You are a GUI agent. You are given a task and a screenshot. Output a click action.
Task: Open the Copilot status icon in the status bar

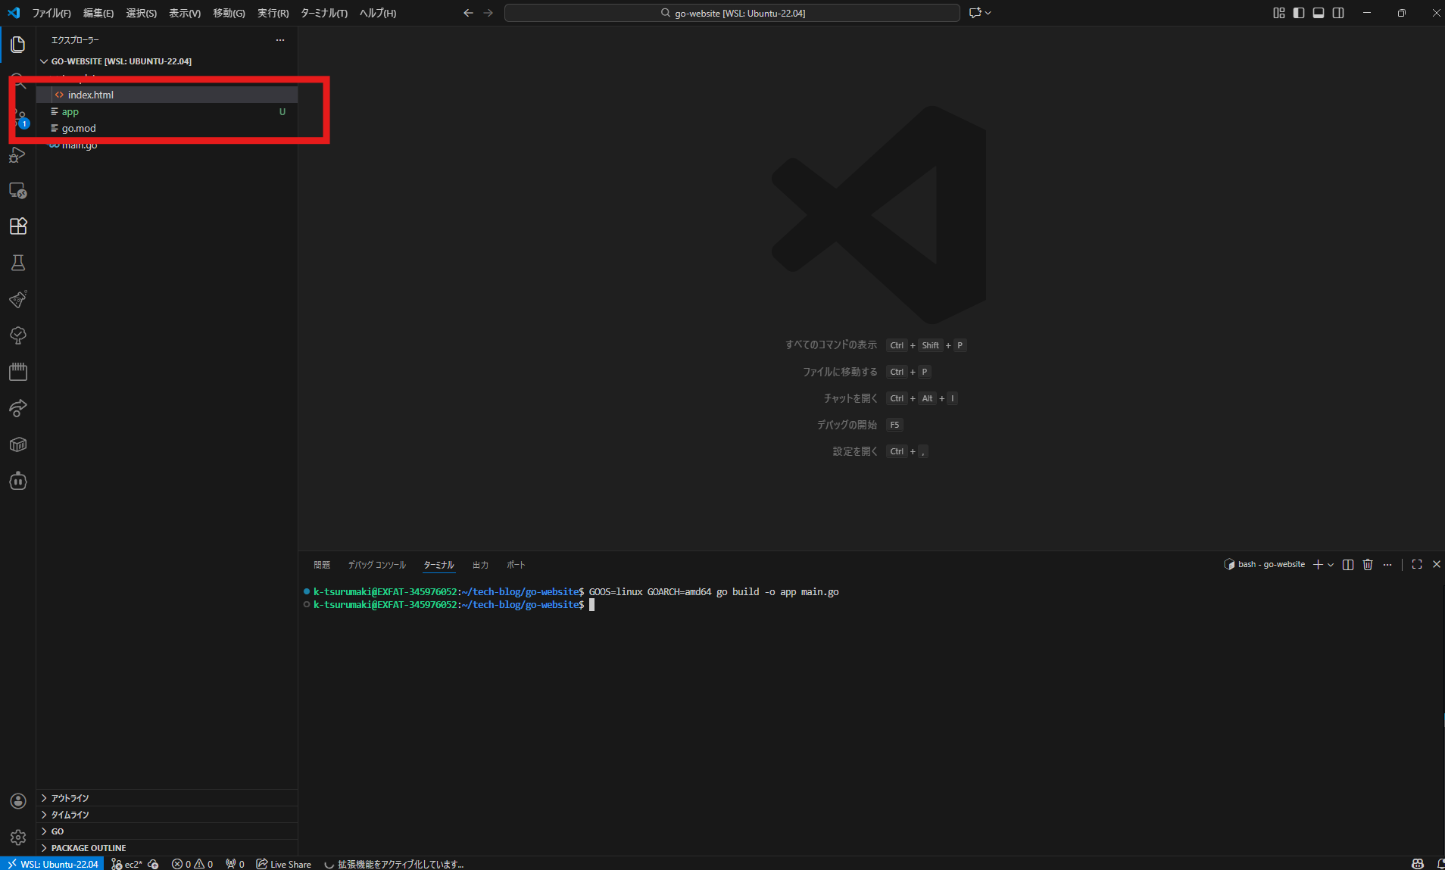tap(1418, 864)
